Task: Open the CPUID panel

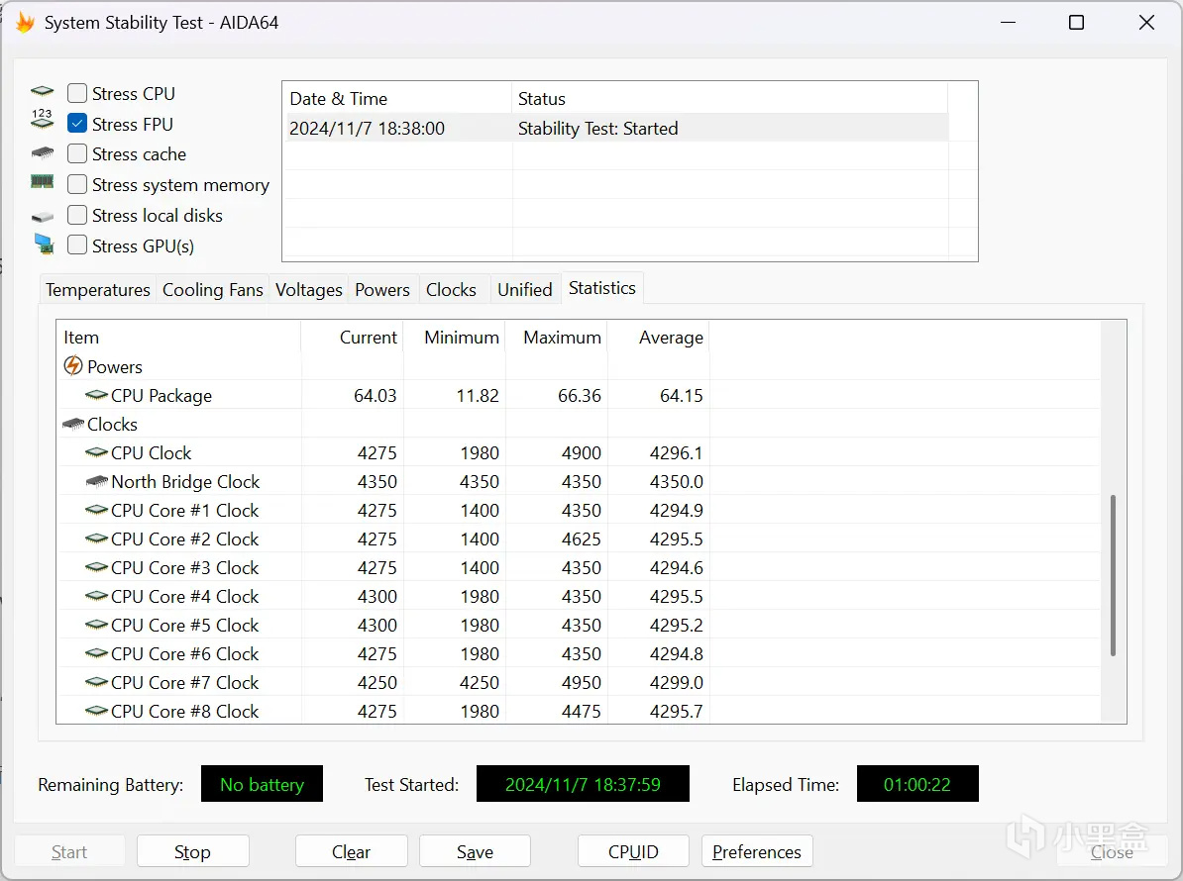Action: 633,851
